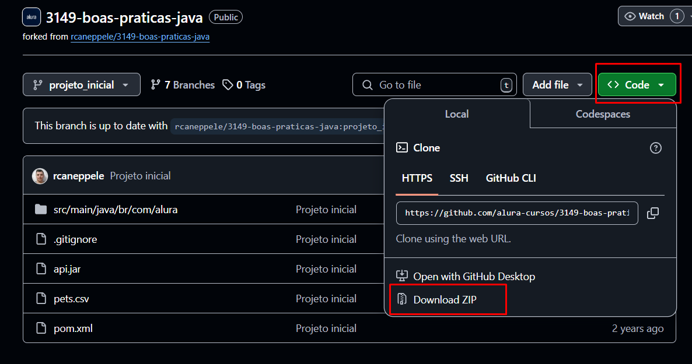Open the rcaneppele/3149-boas-praticas-java fork source link
692x364 pixels.
click(x=140, y=37)
